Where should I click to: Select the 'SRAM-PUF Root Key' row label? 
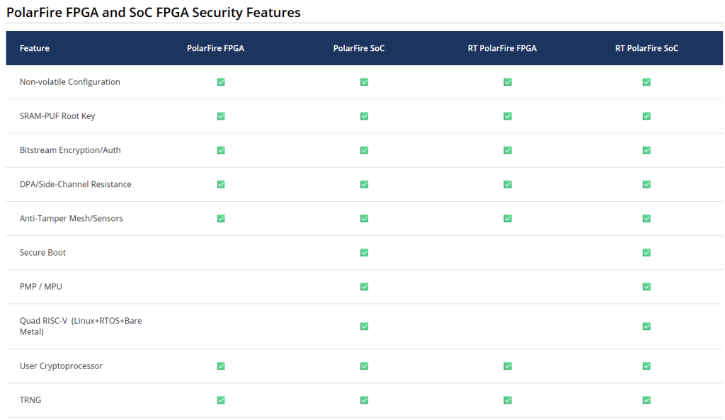57,116
